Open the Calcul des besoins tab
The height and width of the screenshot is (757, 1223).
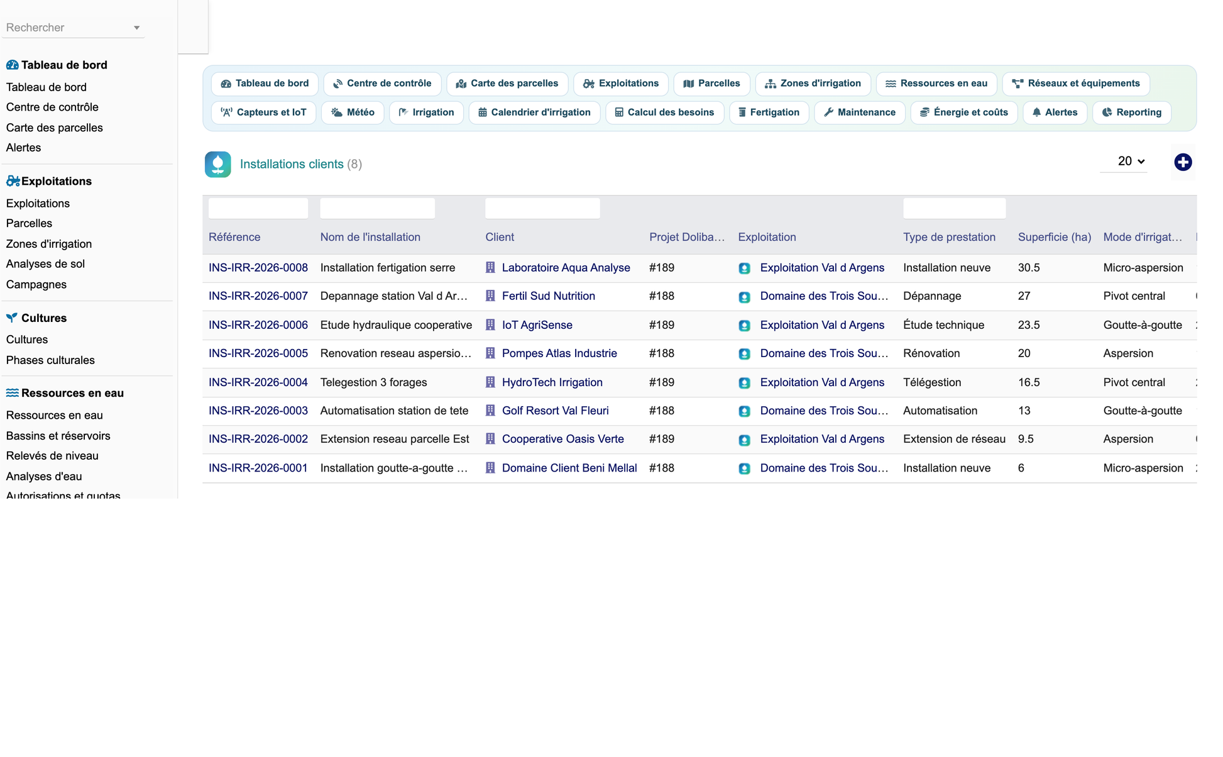coord(664,113)
